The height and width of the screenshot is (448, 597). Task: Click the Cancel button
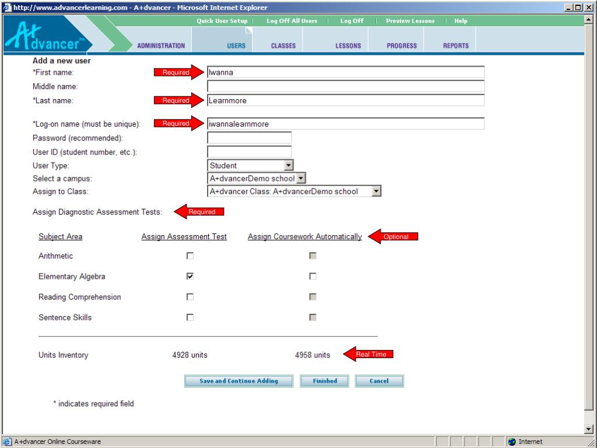click(379, 381)
